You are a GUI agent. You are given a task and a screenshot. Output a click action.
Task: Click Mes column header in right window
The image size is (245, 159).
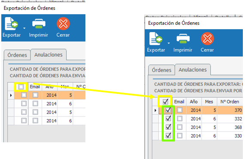click(209, 102)
